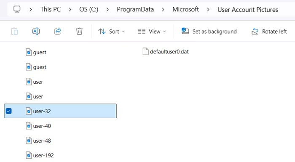This screenshot has width=295, height=162.
Task: Click the Delete trash icon
Action: (79, 31)
